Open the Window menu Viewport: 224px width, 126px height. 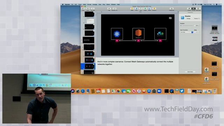coord(113,5)
